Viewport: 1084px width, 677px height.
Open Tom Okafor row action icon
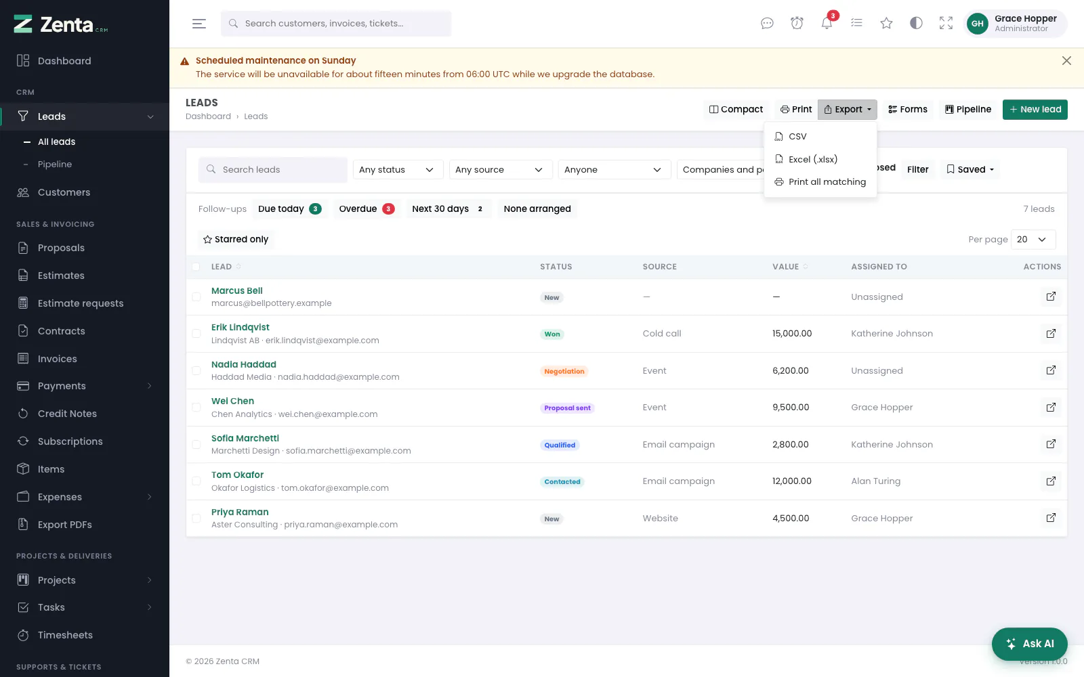click(1051, 481)
